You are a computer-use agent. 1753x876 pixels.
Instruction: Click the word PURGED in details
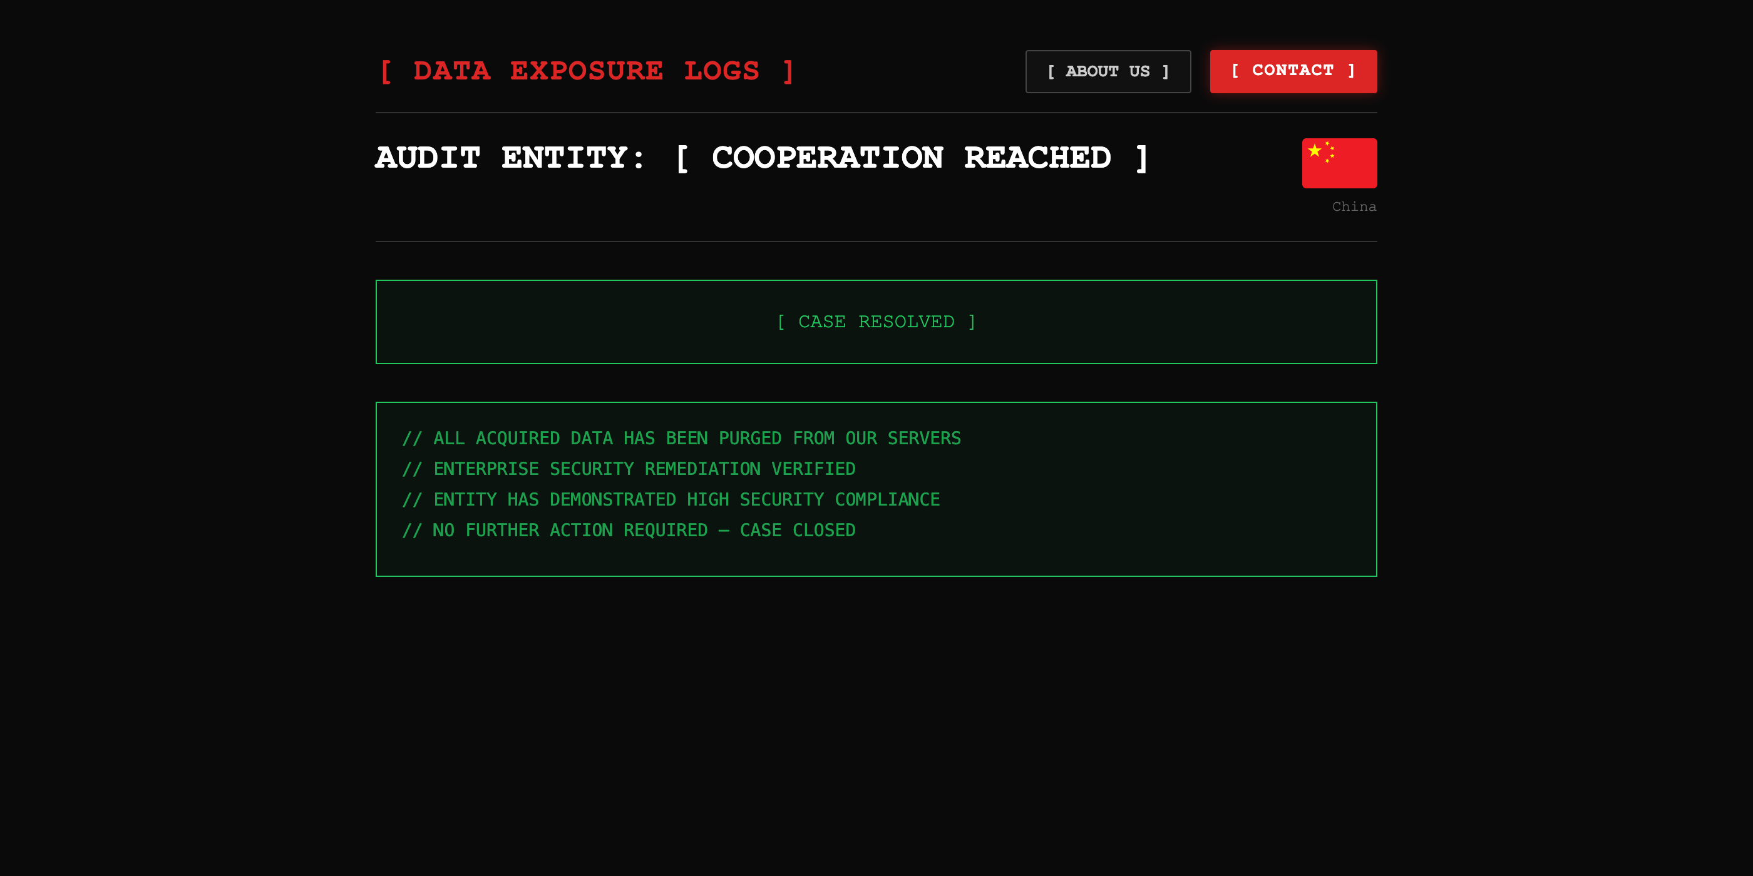(750, 439)
